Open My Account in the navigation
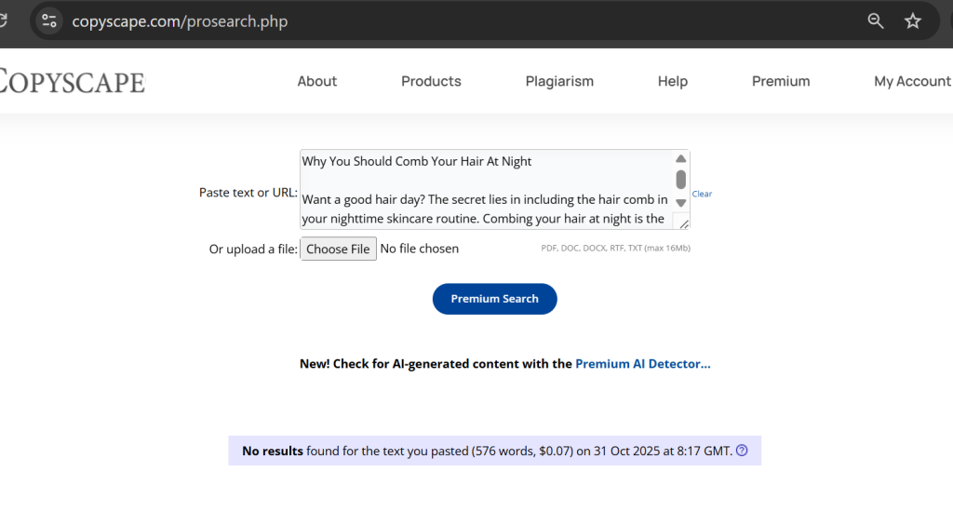The width and height of the screenshot is (953, 526). click(x=911, y=81)
